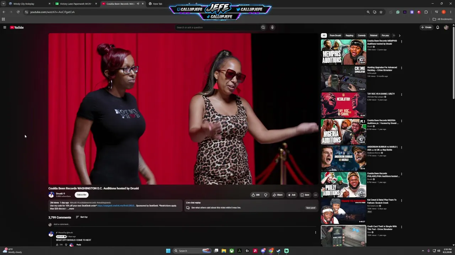Open the SeatGeek link in the description
The image size is (455, 255).
tap(116, 206)
